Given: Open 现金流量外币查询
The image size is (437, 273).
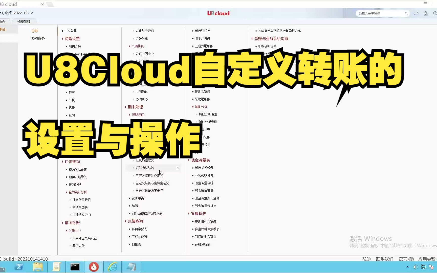Looking at the screenshot, I should [x=207, y=198].
